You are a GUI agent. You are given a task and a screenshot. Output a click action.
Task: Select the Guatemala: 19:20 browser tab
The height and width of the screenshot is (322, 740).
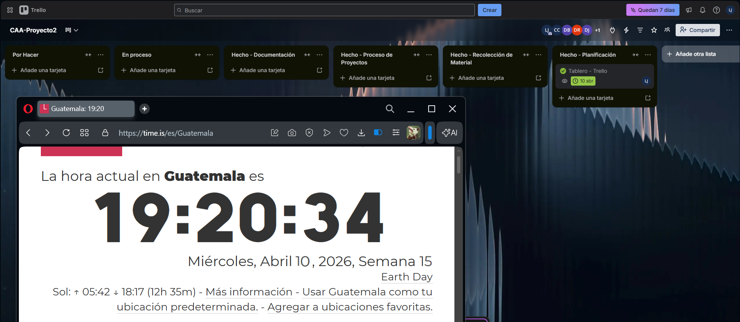(86, 109)
